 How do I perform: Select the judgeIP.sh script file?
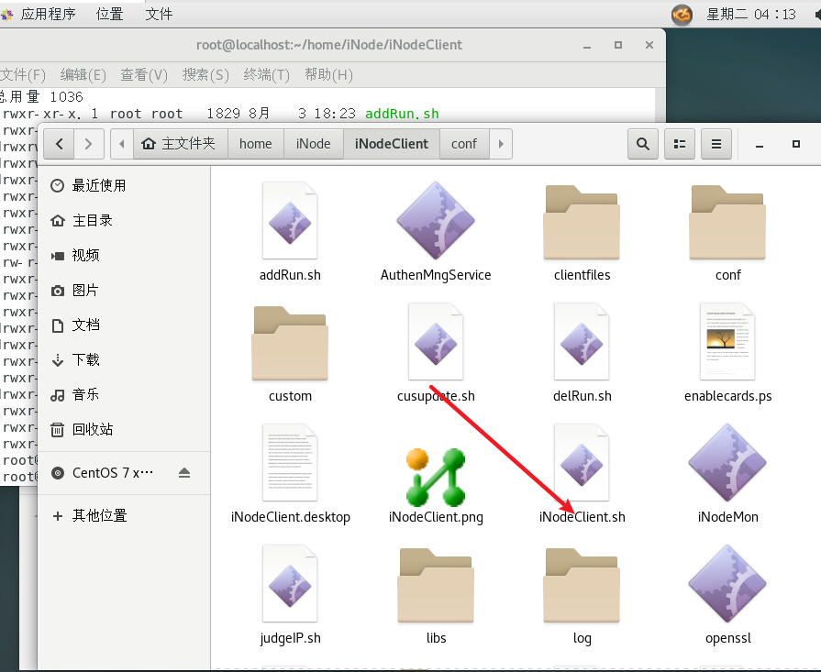coord(290,584)
